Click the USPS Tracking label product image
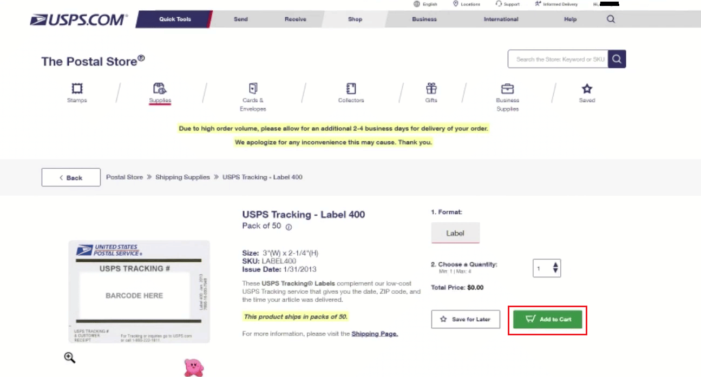The image size is (701, 377). pos(139,292)
